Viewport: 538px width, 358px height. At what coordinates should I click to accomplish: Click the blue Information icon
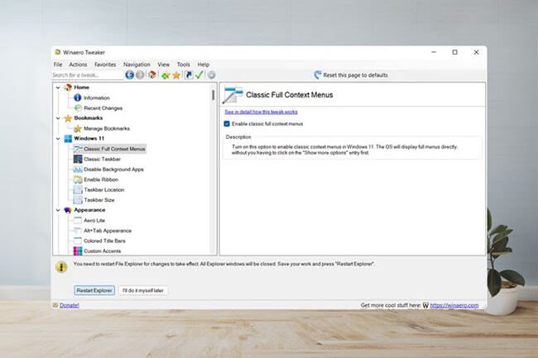(78, 98)
